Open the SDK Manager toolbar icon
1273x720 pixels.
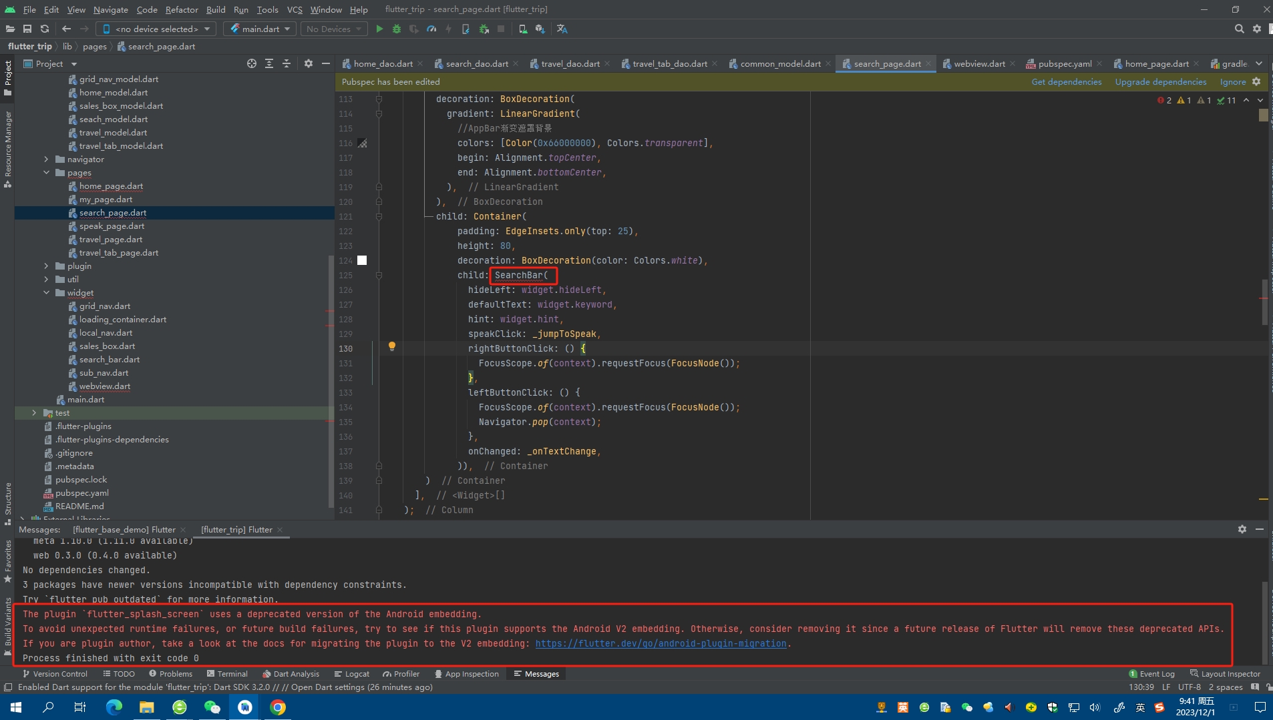(540, 29)
